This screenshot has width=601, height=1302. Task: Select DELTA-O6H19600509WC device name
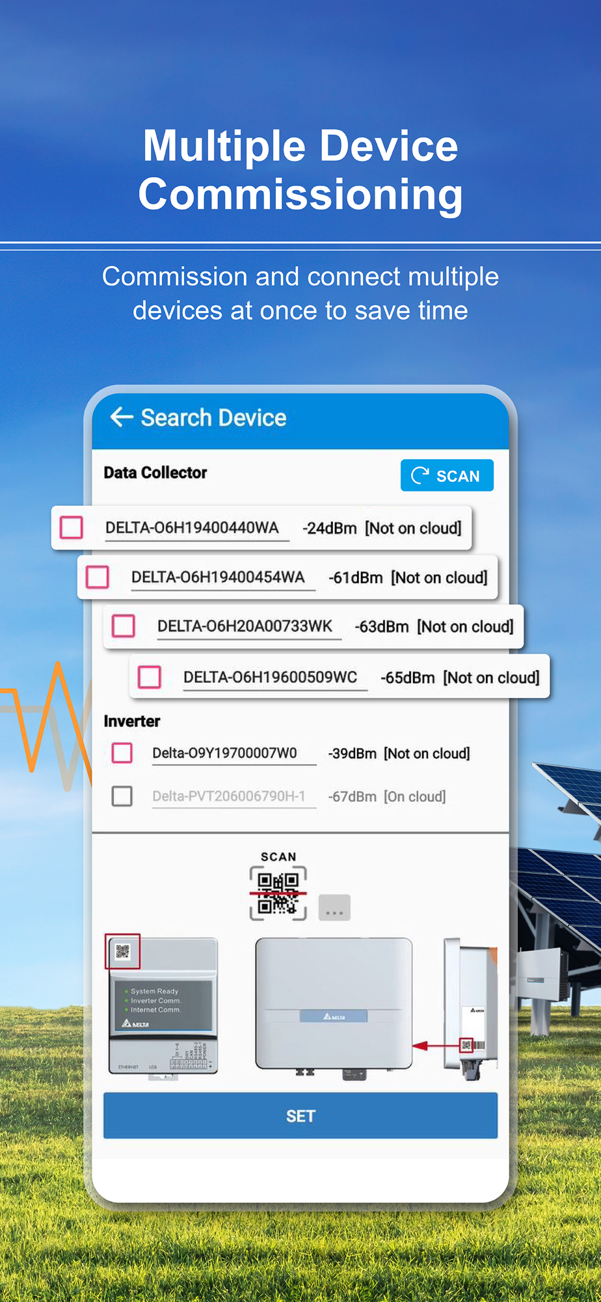[x=270, y=677]
